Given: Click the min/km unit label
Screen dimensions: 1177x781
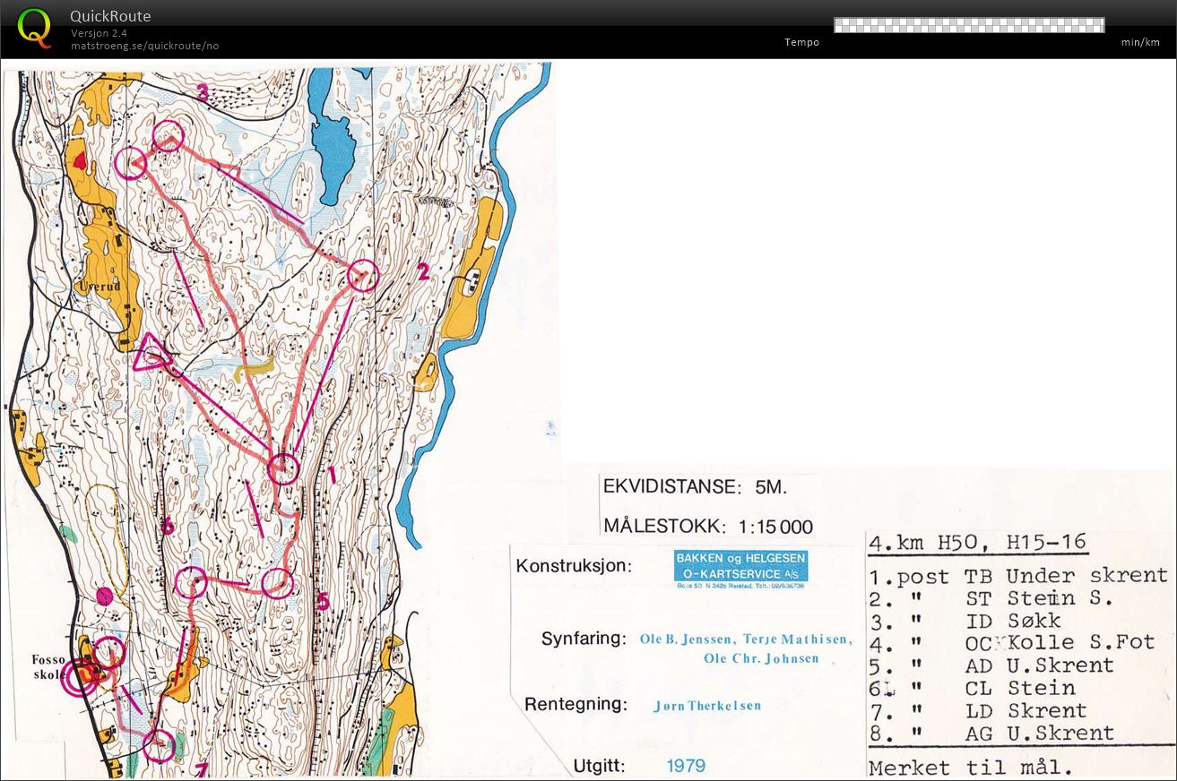Looking at the screenshot, I should (1139, 42).
